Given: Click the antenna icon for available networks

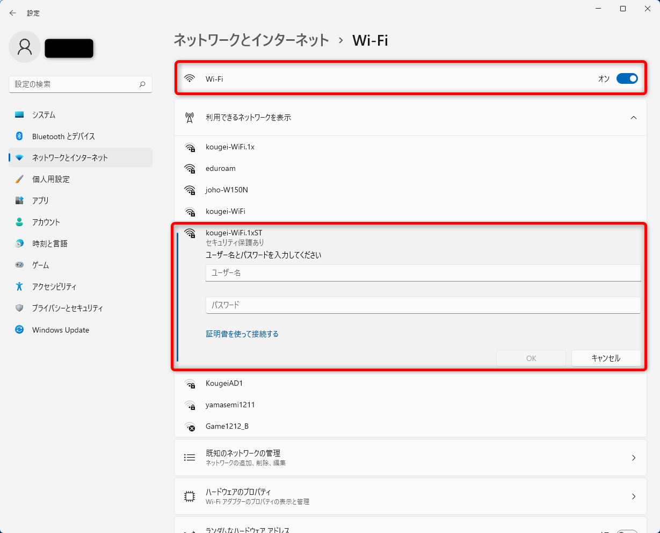Looking at the screenshot, I should coord(190,118).
